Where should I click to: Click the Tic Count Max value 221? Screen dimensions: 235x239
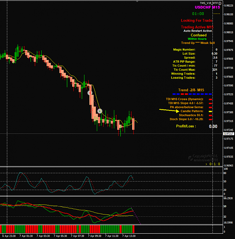pos(215,70)
